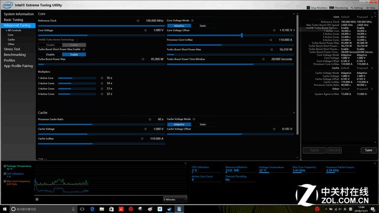
Task: Select the Other sub-item in sidebar
Action: coord(11,44)
